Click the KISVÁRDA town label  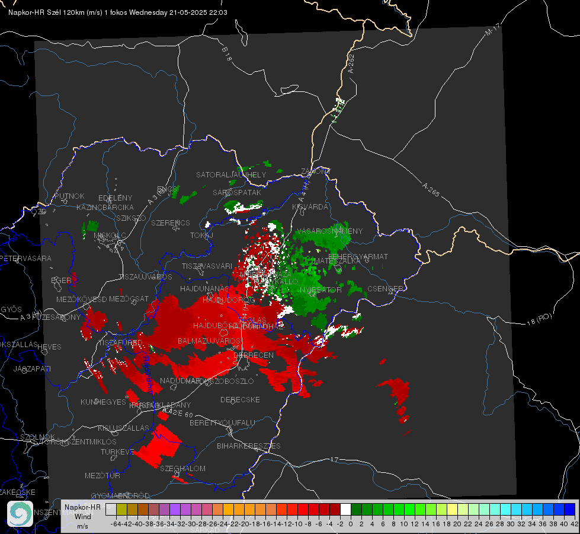[x=310, y=207]
